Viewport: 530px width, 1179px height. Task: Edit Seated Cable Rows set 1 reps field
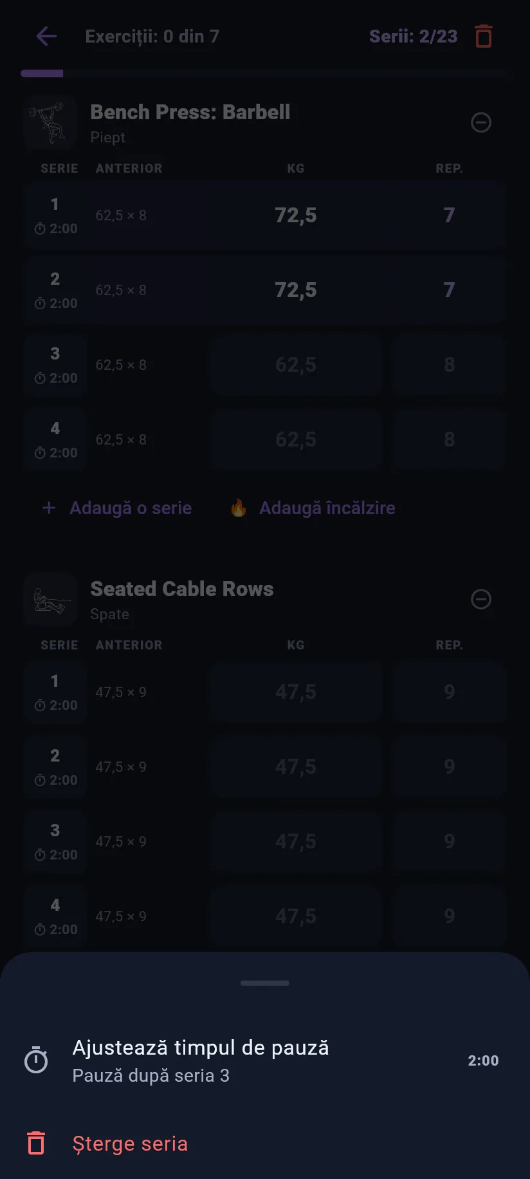[x=449, y=692]
